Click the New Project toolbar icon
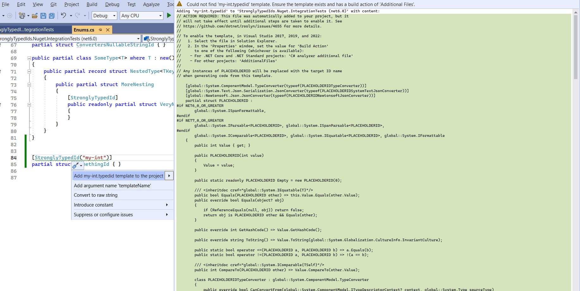 click(21, 15)
